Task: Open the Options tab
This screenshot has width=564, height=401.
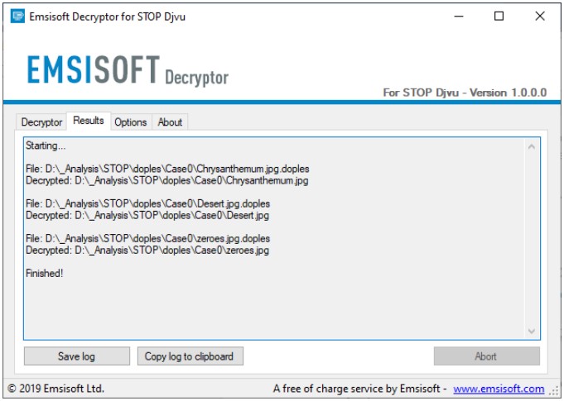Action: [130, 122]
